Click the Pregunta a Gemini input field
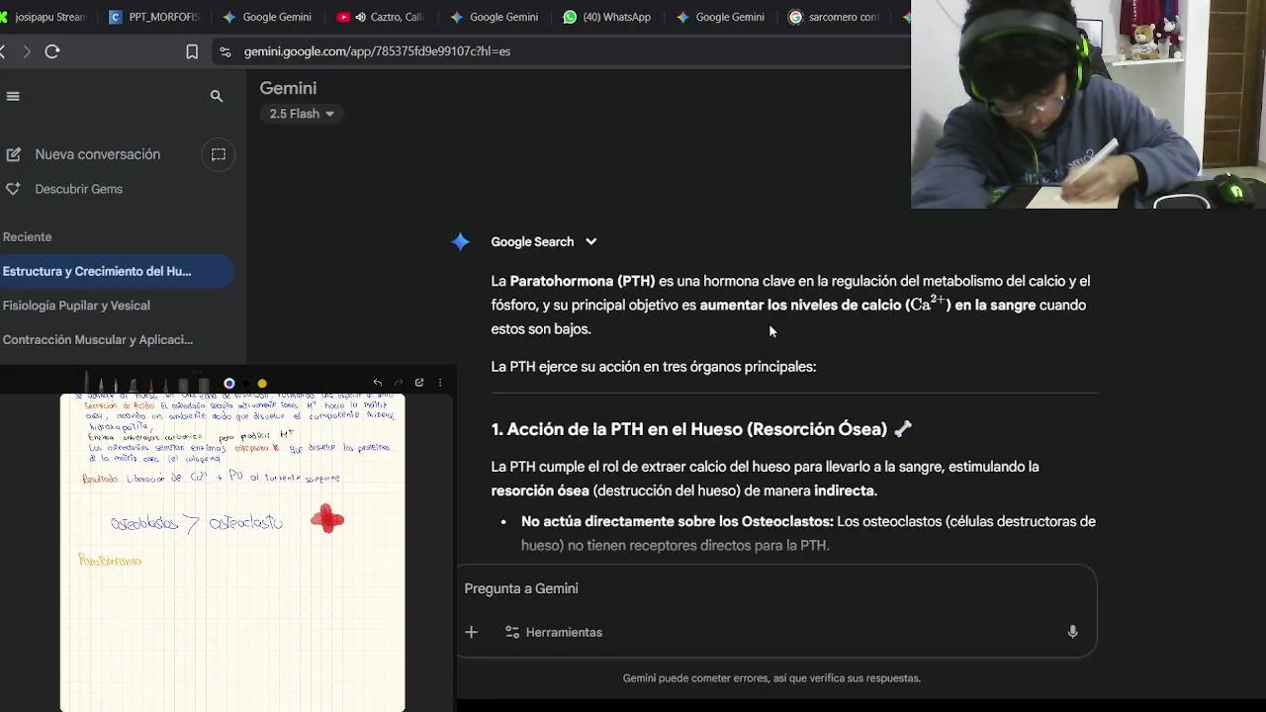The image size is (1266, 712). pos(776,588)
